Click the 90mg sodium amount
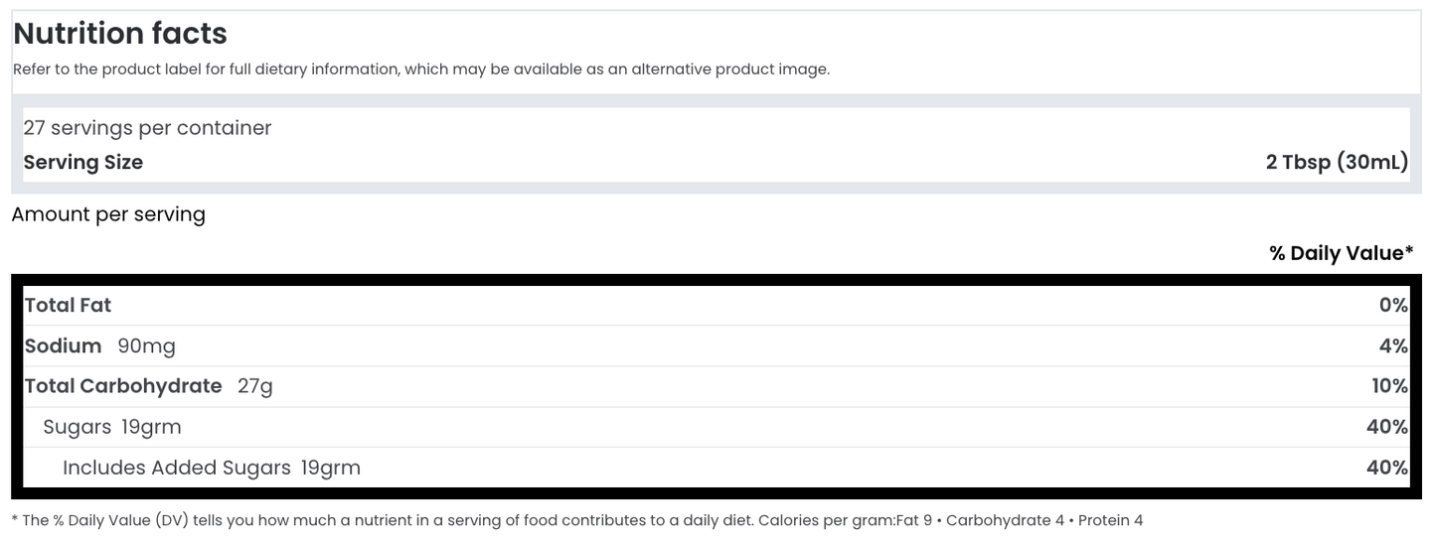The height and width of the screenshot is (544, 1436). (146, 346)
